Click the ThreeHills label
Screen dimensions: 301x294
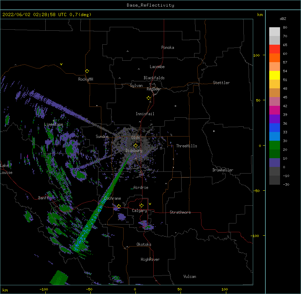click(x=186, y=146)
